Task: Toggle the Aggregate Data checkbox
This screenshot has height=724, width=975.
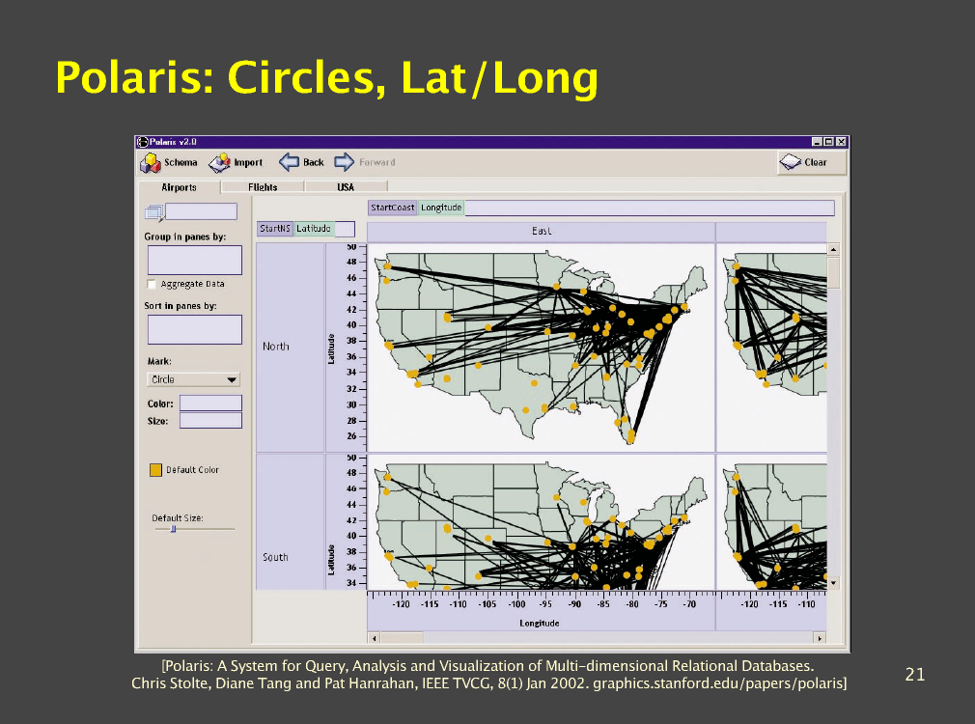Action: pyautogui.click(x=152, y=284)
